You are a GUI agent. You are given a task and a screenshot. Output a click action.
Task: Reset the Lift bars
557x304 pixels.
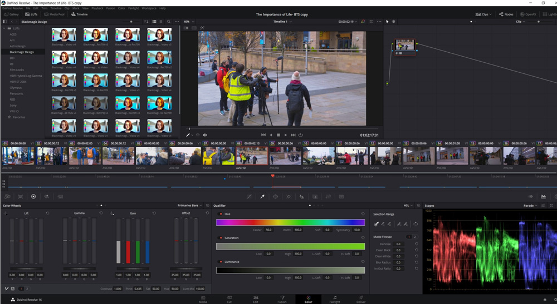[x=47, y=213]
